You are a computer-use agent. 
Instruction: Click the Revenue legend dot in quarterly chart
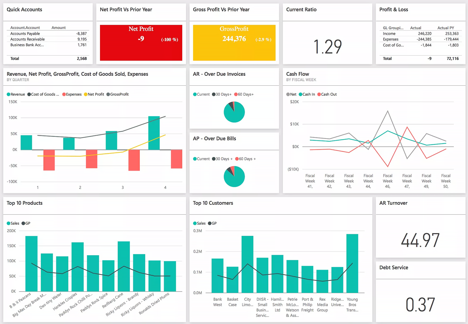(8, 94)
